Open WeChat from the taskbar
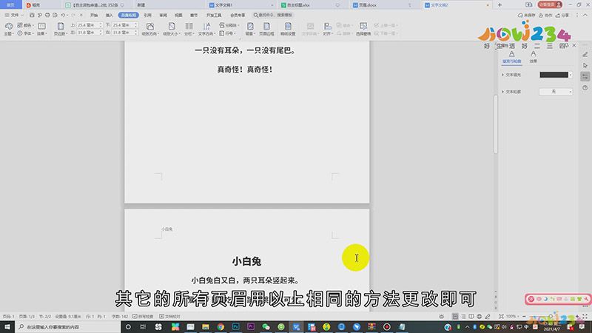The height and width of the screenshot is (333, 592). tap(266, 326)
